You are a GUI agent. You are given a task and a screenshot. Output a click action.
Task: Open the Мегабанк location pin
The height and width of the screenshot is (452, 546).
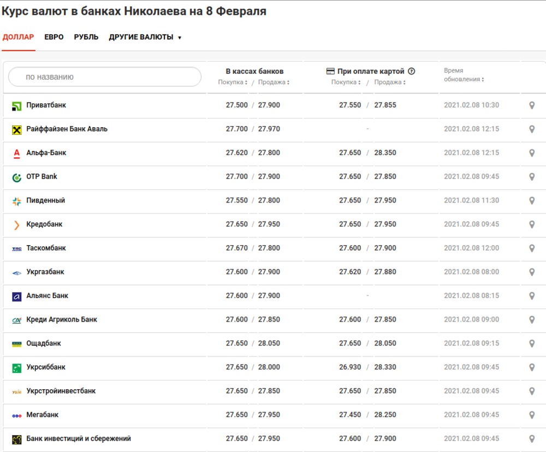coord(532,415)
